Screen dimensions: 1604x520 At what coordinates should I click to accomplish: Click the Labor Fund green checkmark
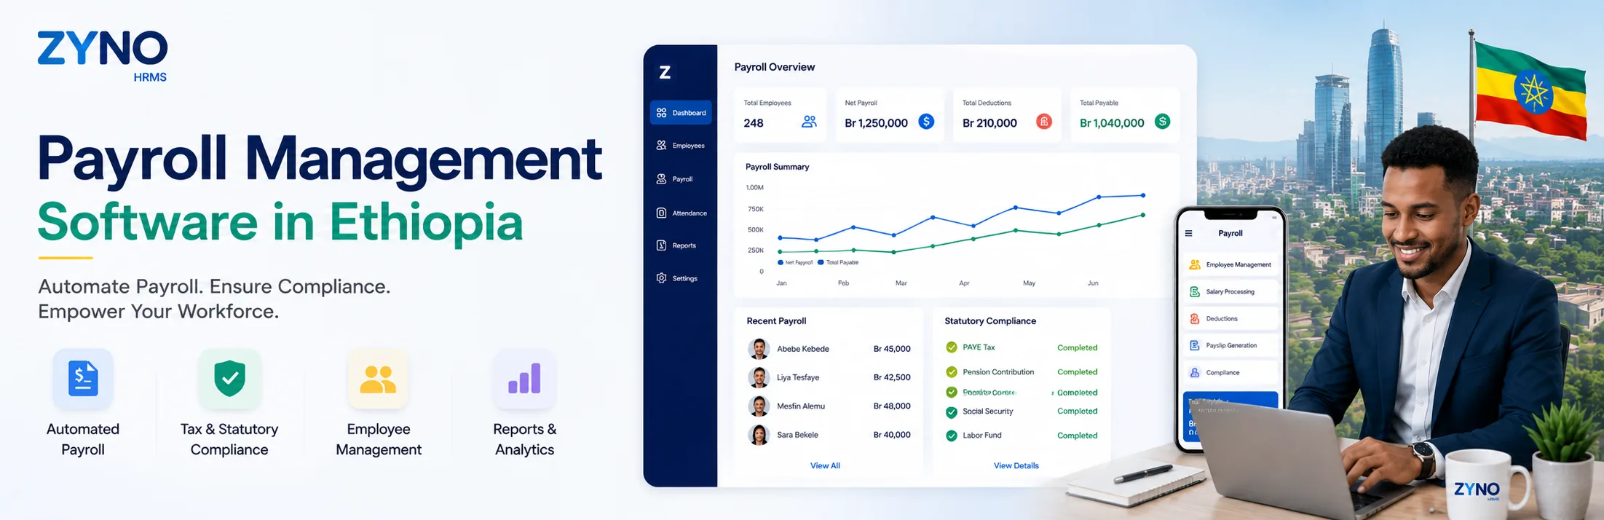click(x=952, y=436)
